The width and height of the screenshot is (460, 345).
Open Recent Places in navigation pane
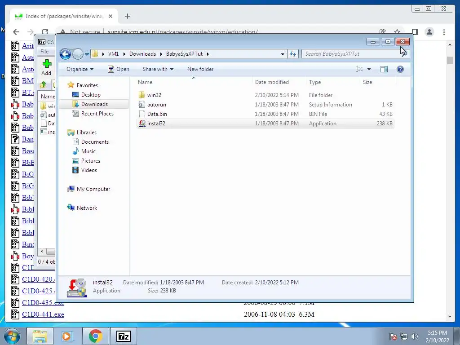[x=97, y=114]
